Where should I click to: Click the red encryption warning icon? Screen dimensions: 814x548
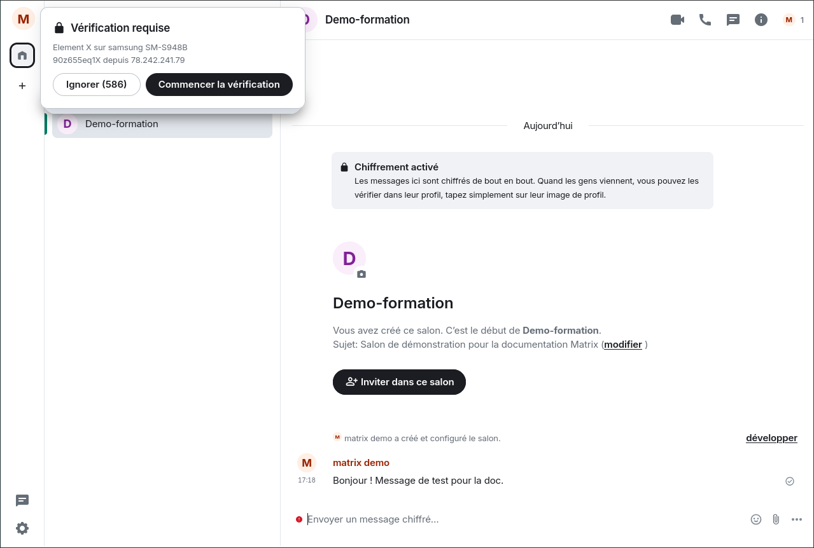[299, 519]
